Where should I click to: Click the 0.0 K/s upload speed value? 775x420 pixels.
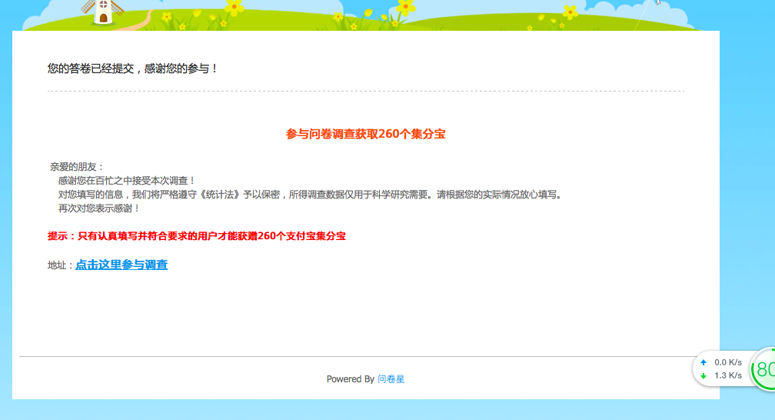click(728, 362)
